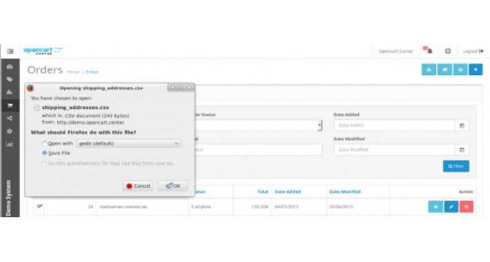Expand the gedit (default) application dropdown
The image size is (490, 262).
129,143
